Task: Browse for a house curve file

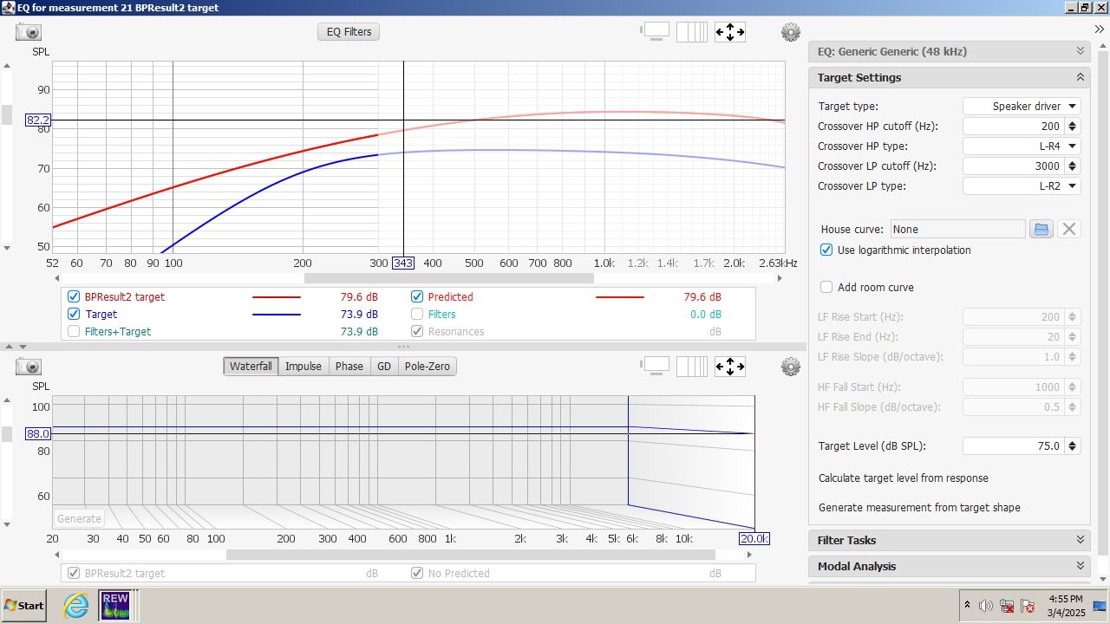Action: 1041,229
